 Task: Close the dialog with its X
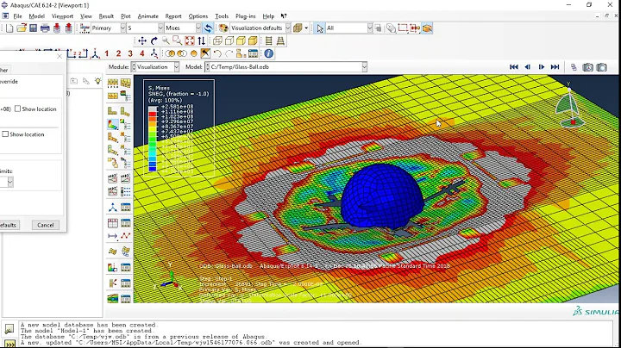click(60, 56)
